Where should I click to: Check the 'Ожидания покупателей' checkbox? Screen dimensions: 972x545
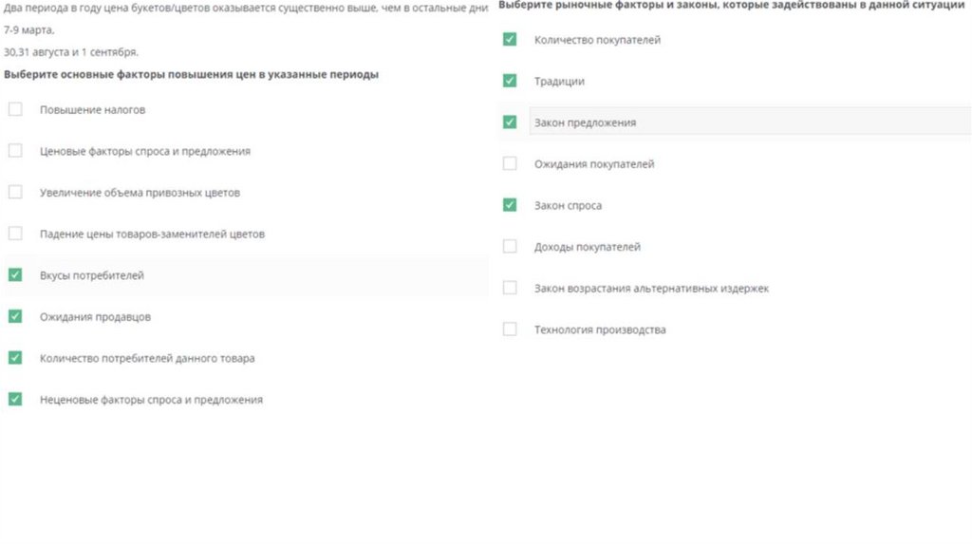(510, 164)
